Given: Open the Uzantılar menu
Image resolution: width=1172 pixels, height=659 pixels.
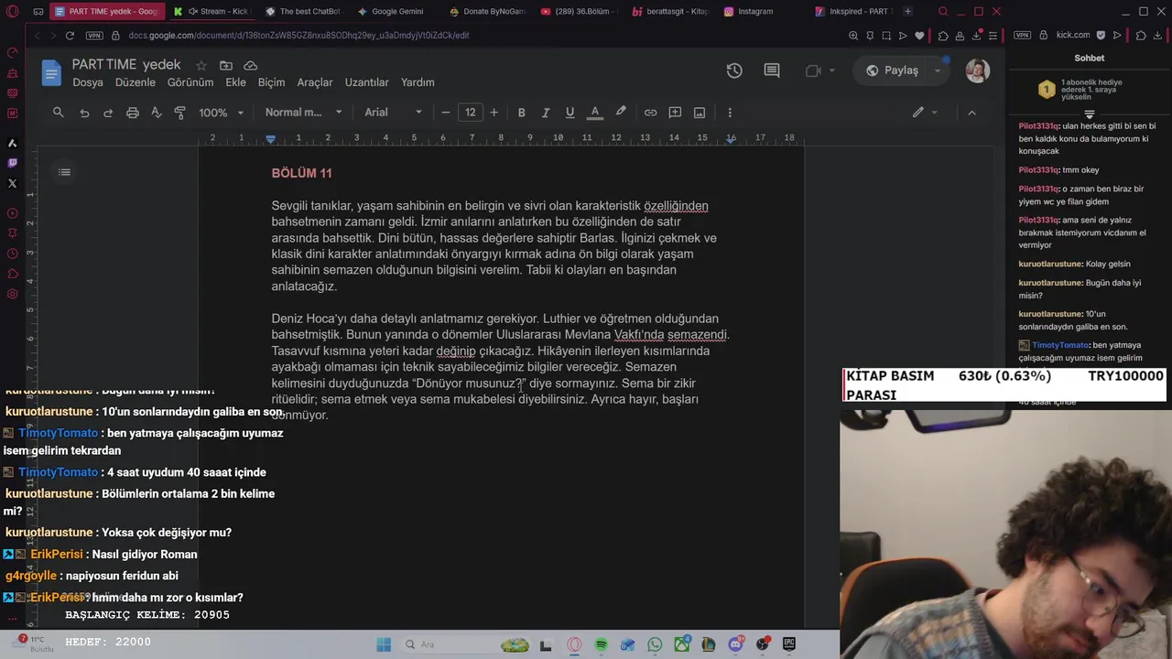Looking at the screenshot, I should click(367, 82).
